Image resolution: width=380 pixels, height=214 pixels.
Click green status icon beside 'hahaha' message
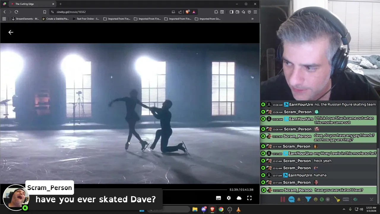coord(263,175)
